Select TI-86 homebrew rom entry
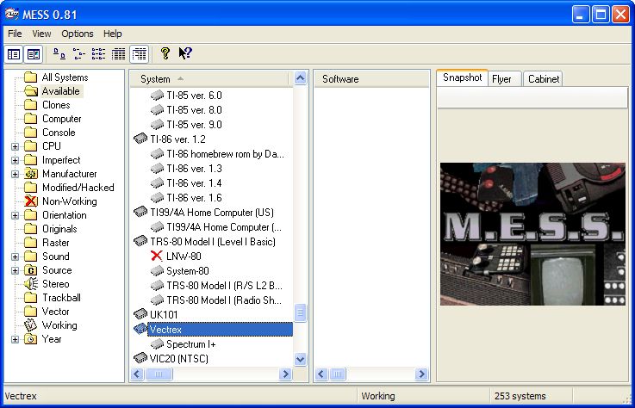The image size is (635, 408). point(225,154)
